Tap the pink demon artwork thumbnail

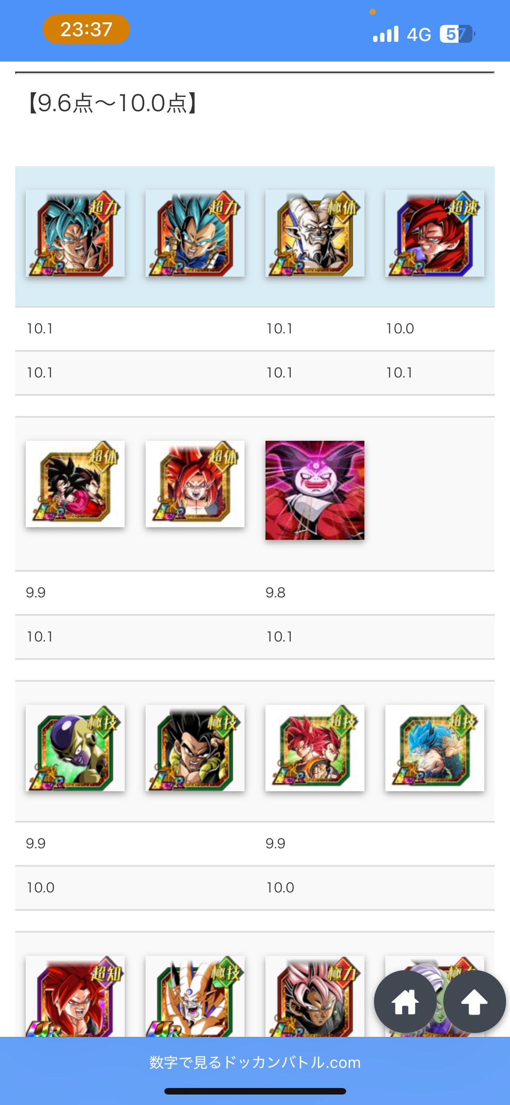pyautogui.click(x=315, y=490)
